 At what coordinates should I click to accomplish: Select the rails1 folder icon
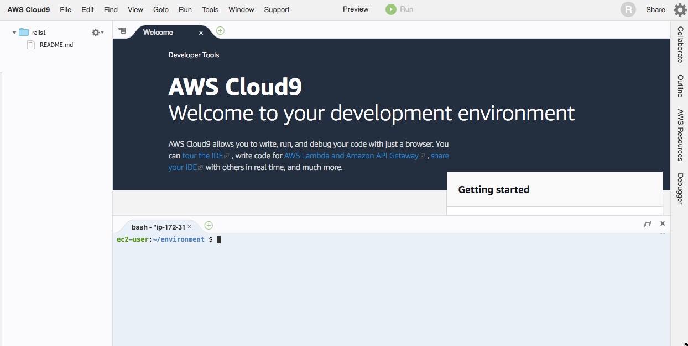(x=24, y=33)
